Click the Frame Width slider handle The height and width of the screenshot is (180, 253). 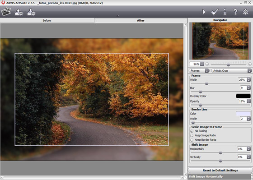[206, 83]
